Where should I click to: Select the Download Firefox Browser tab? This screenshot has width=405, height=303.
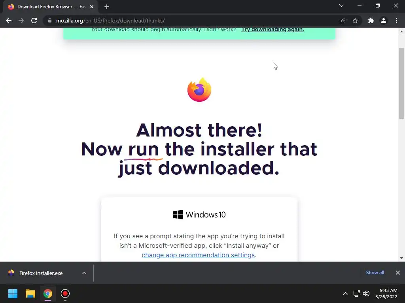(51, 7)
